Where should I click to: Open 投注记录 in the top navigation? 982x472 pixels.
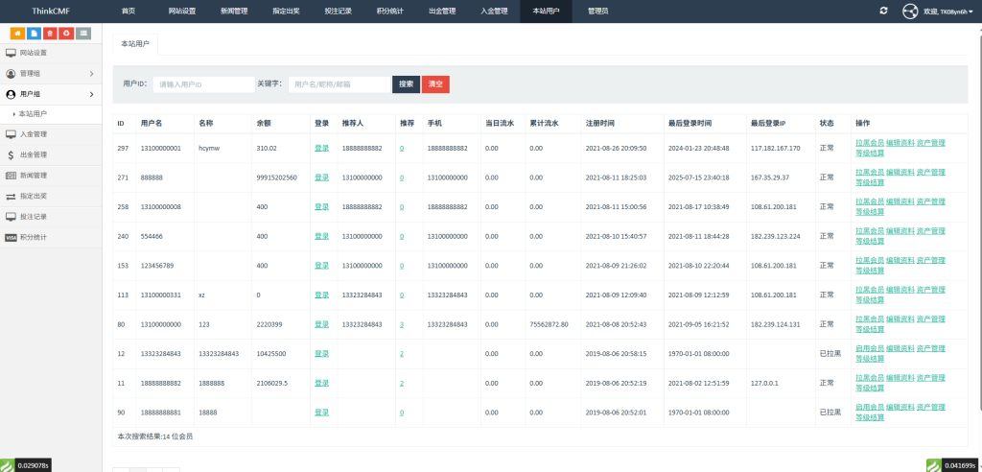[x=339, y=12]
